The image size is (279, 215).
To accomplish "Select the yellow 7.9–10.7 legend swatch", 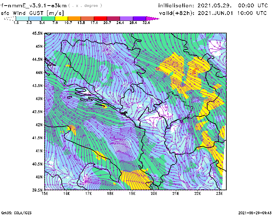I will pos(61,18).
